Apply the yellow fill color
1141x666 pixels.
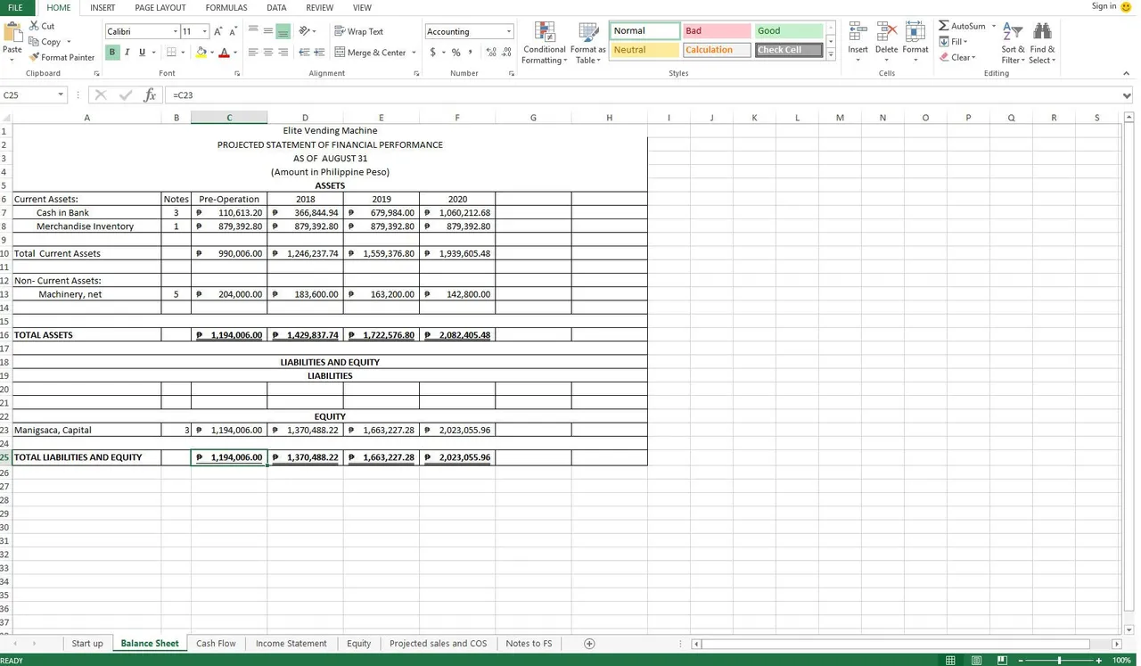point(201,53)
